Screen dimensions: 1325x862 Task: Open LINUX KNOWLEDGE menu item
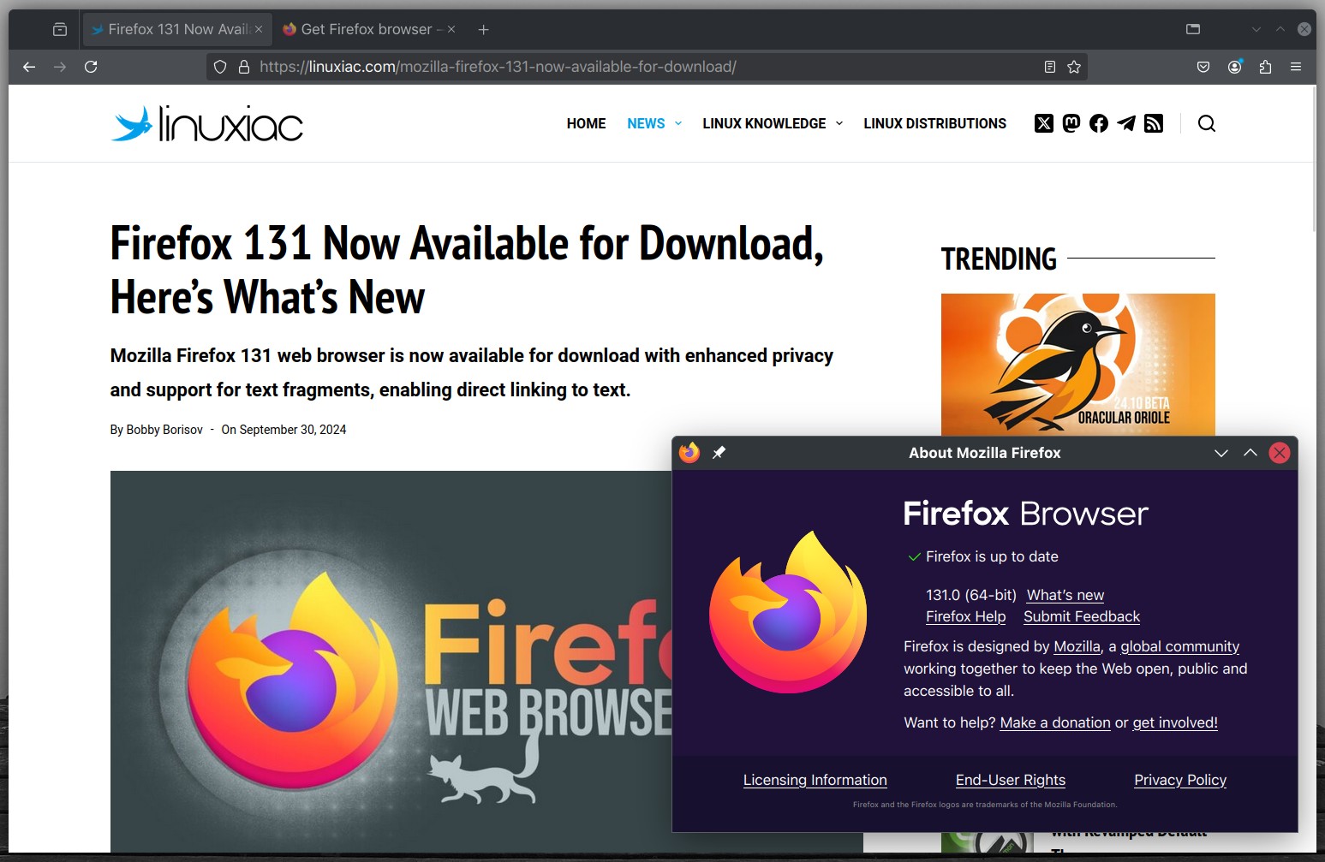pyautogui.click(x=764, y=123)
